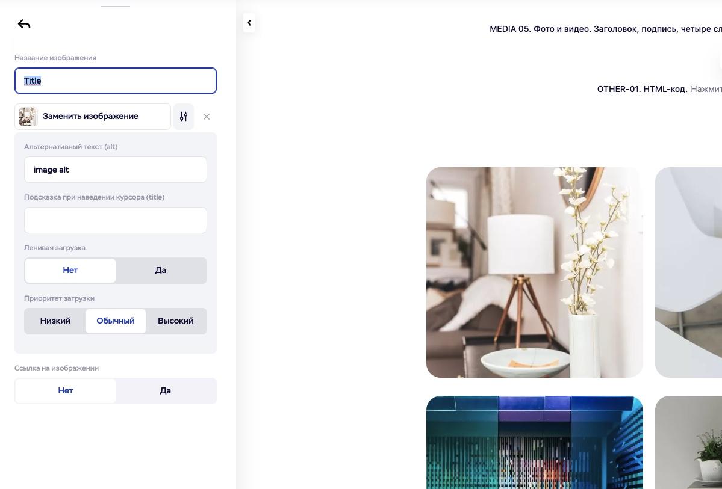Click the Title image name field
The image size is (722, 489).
pyautogui.click(x=116, y=81)
